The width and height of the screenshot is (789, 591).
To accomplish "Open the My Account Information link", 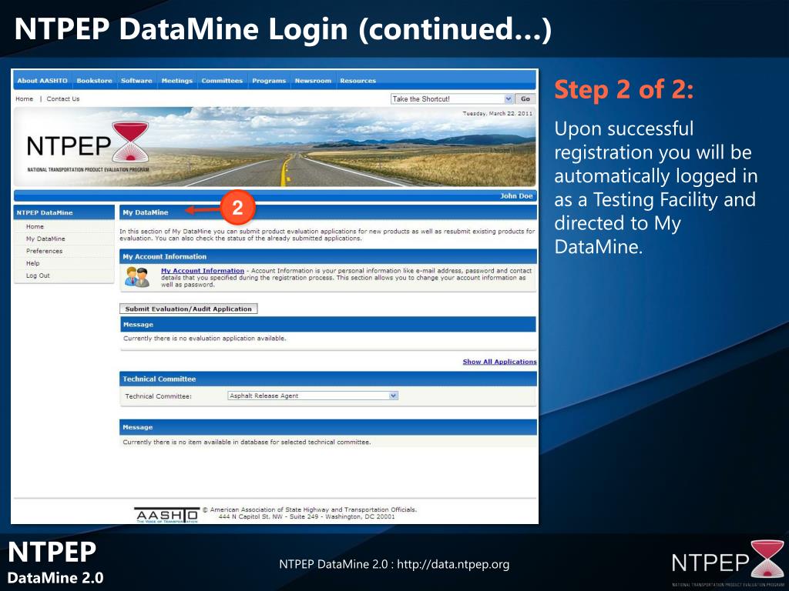I will coord(202,269).
